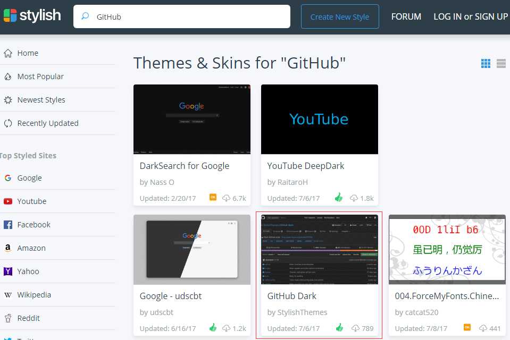The width and height of the screenshot is (510, 340).
Task: Click GitHub Dark title
Action: (292, 296)
